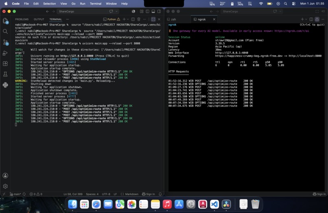Open the Explorer view in activity bar
Image resolution: width=328 pixels, height=213 pixels.
click(5, 21)
